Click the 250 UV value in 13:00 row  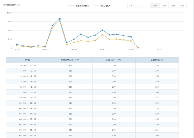(x=114, y=82)
